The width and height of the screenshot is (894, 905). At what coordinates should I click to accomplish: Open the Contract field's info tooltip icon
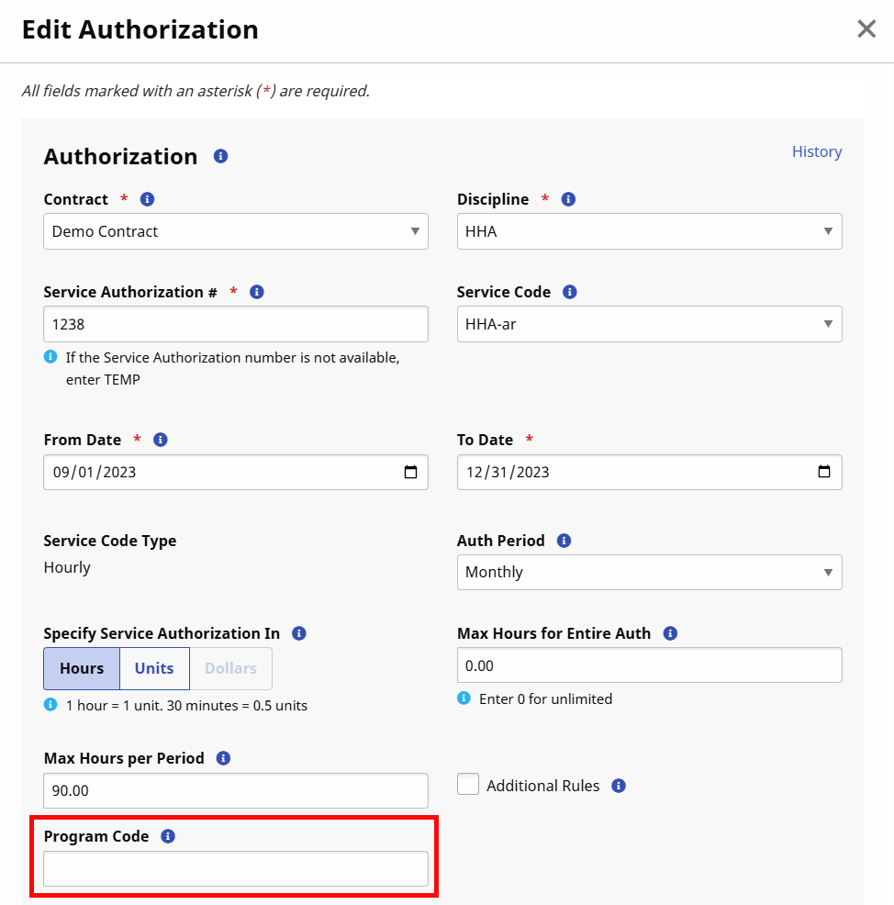[148, 199]
